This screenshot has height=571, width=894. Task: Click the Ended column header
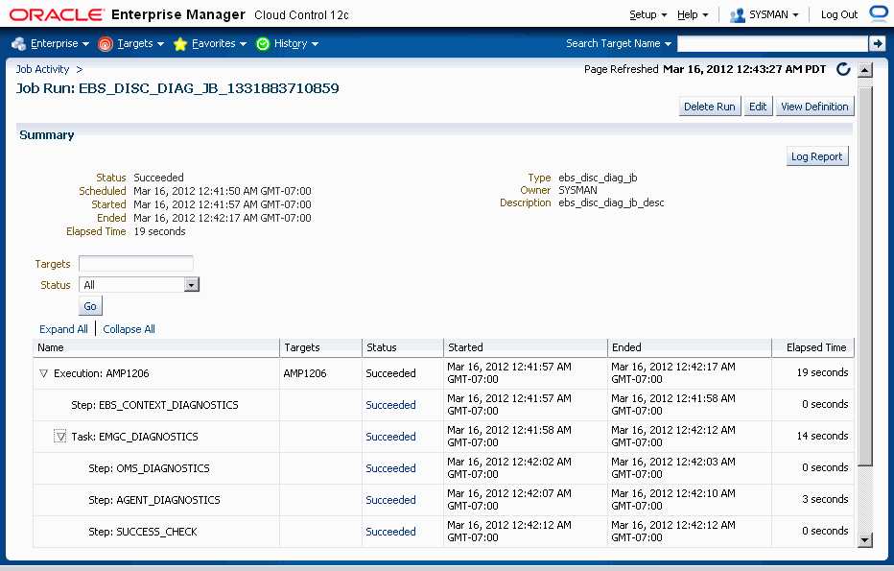pos(690,347)
